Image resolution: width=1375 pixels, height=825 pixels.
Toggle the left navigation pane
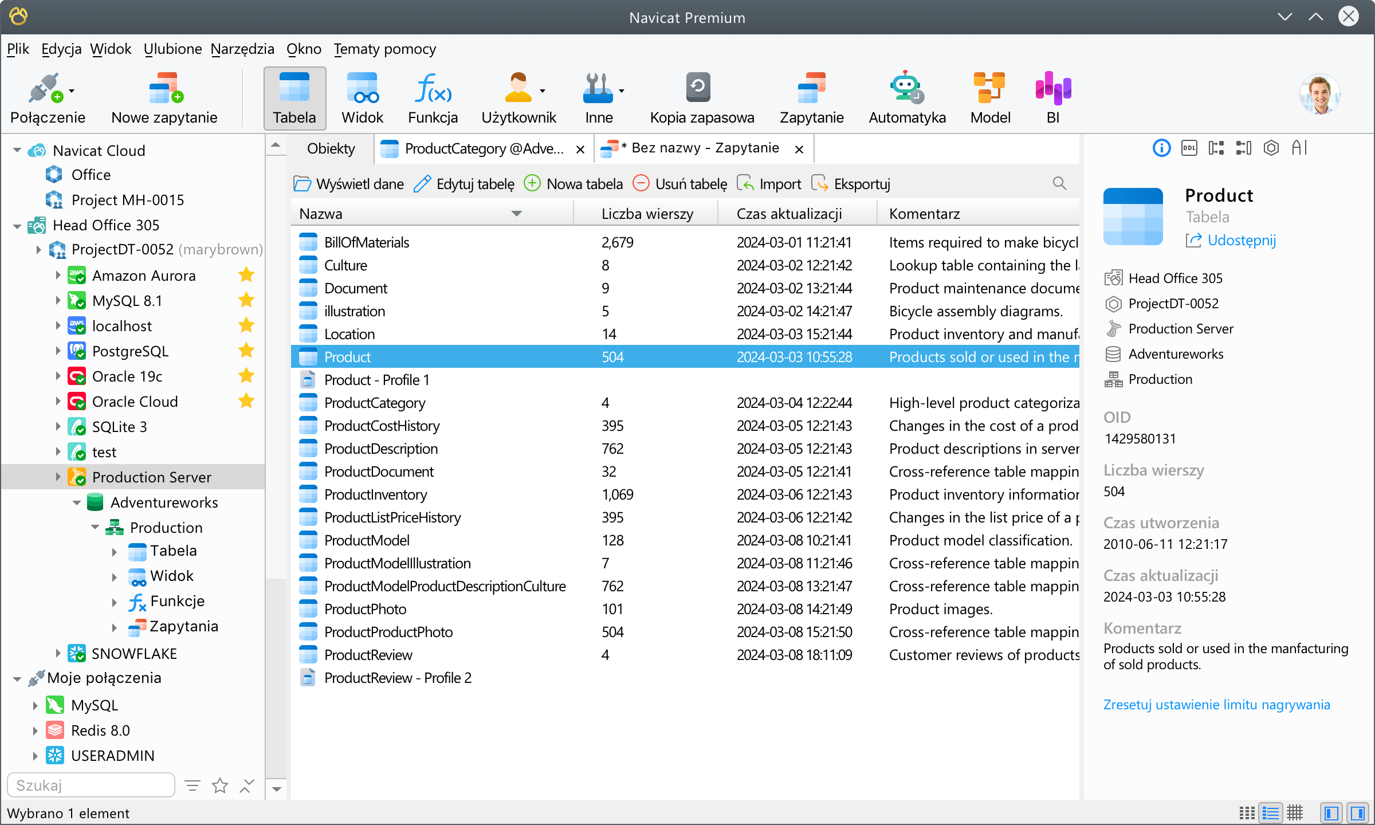pos(1332,813)
